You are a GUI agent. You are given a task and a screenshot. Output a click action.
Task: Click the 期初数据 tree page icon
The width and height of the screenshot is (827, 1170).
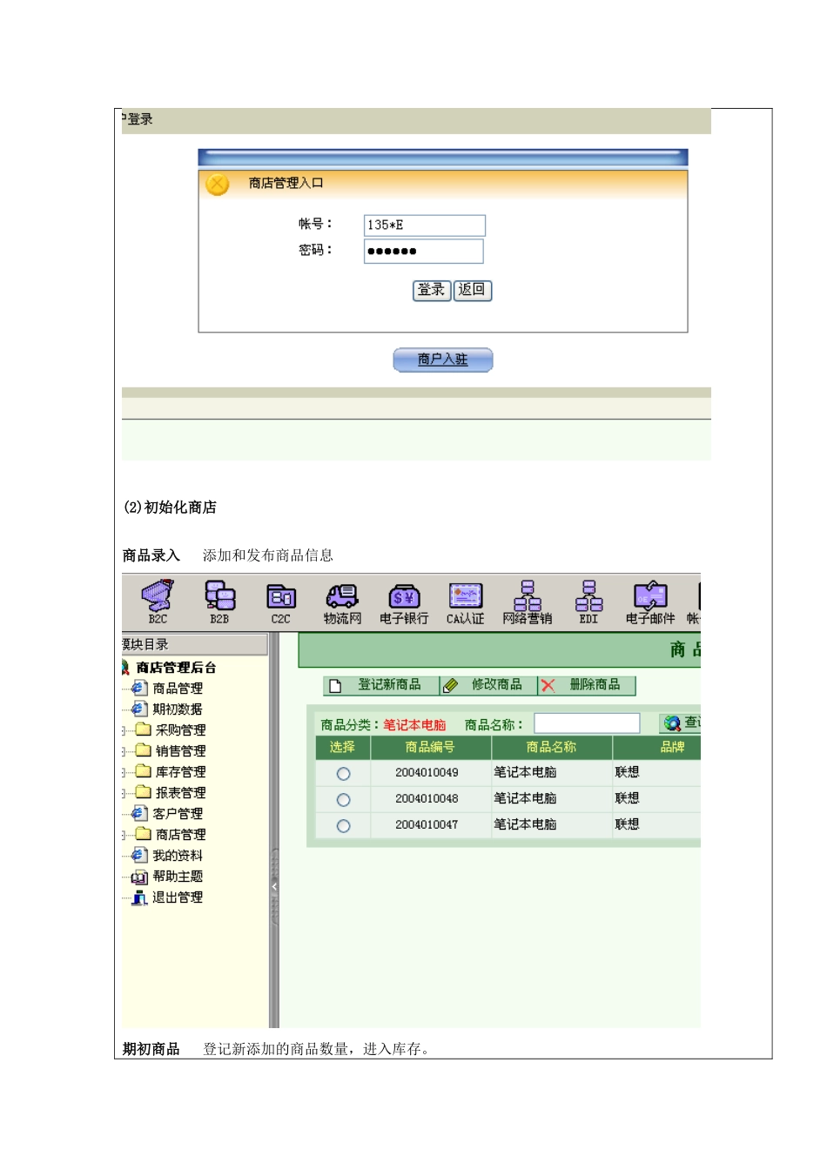click(139, 709)
